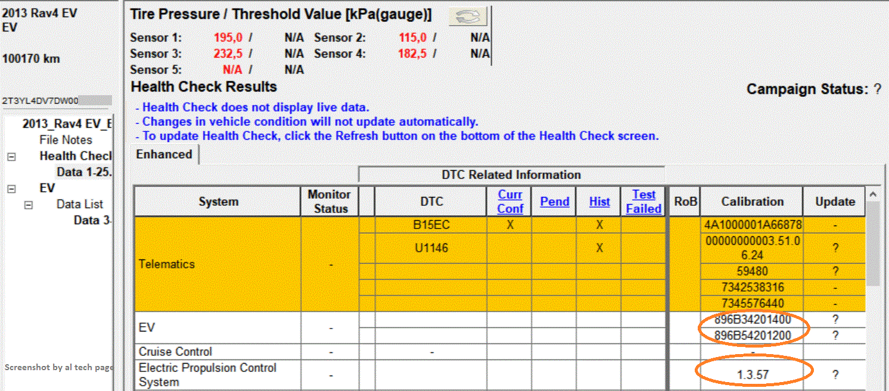Open the Hist column link

point(599,202)
